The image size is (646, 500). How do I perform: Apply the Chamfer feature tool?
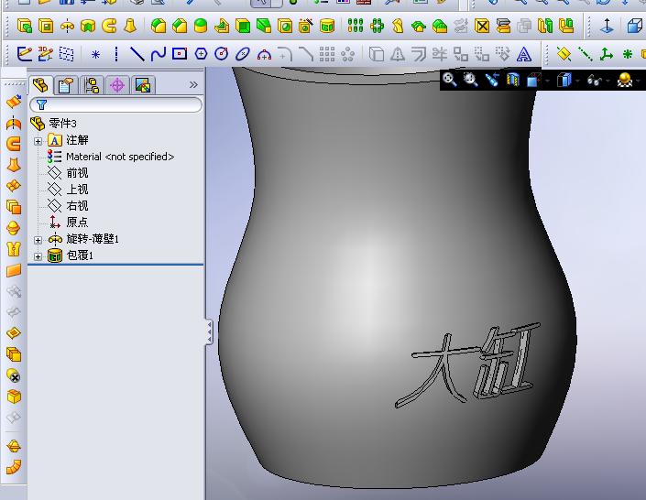pos(180,26)
